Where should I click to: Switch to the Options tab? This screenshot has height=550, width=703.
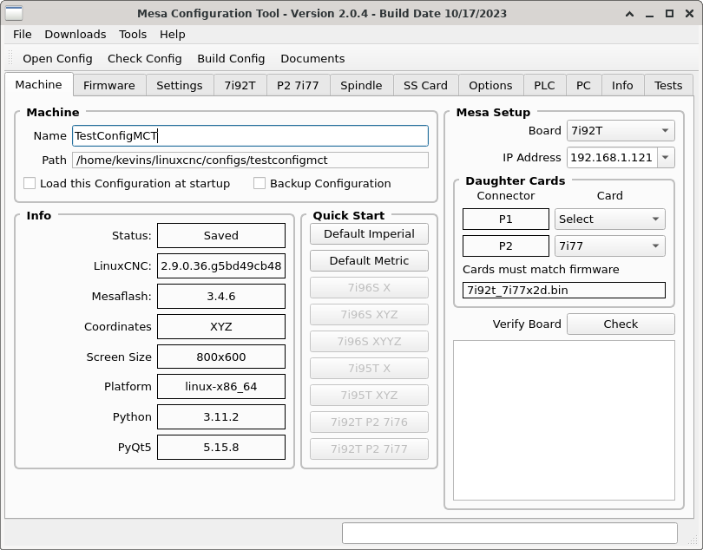(490, 85)
